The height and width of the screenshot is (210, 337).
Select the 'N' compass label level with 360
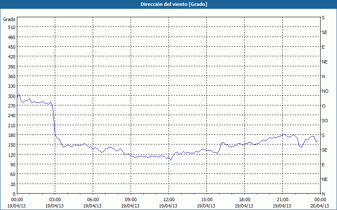[x=323, y=76]
